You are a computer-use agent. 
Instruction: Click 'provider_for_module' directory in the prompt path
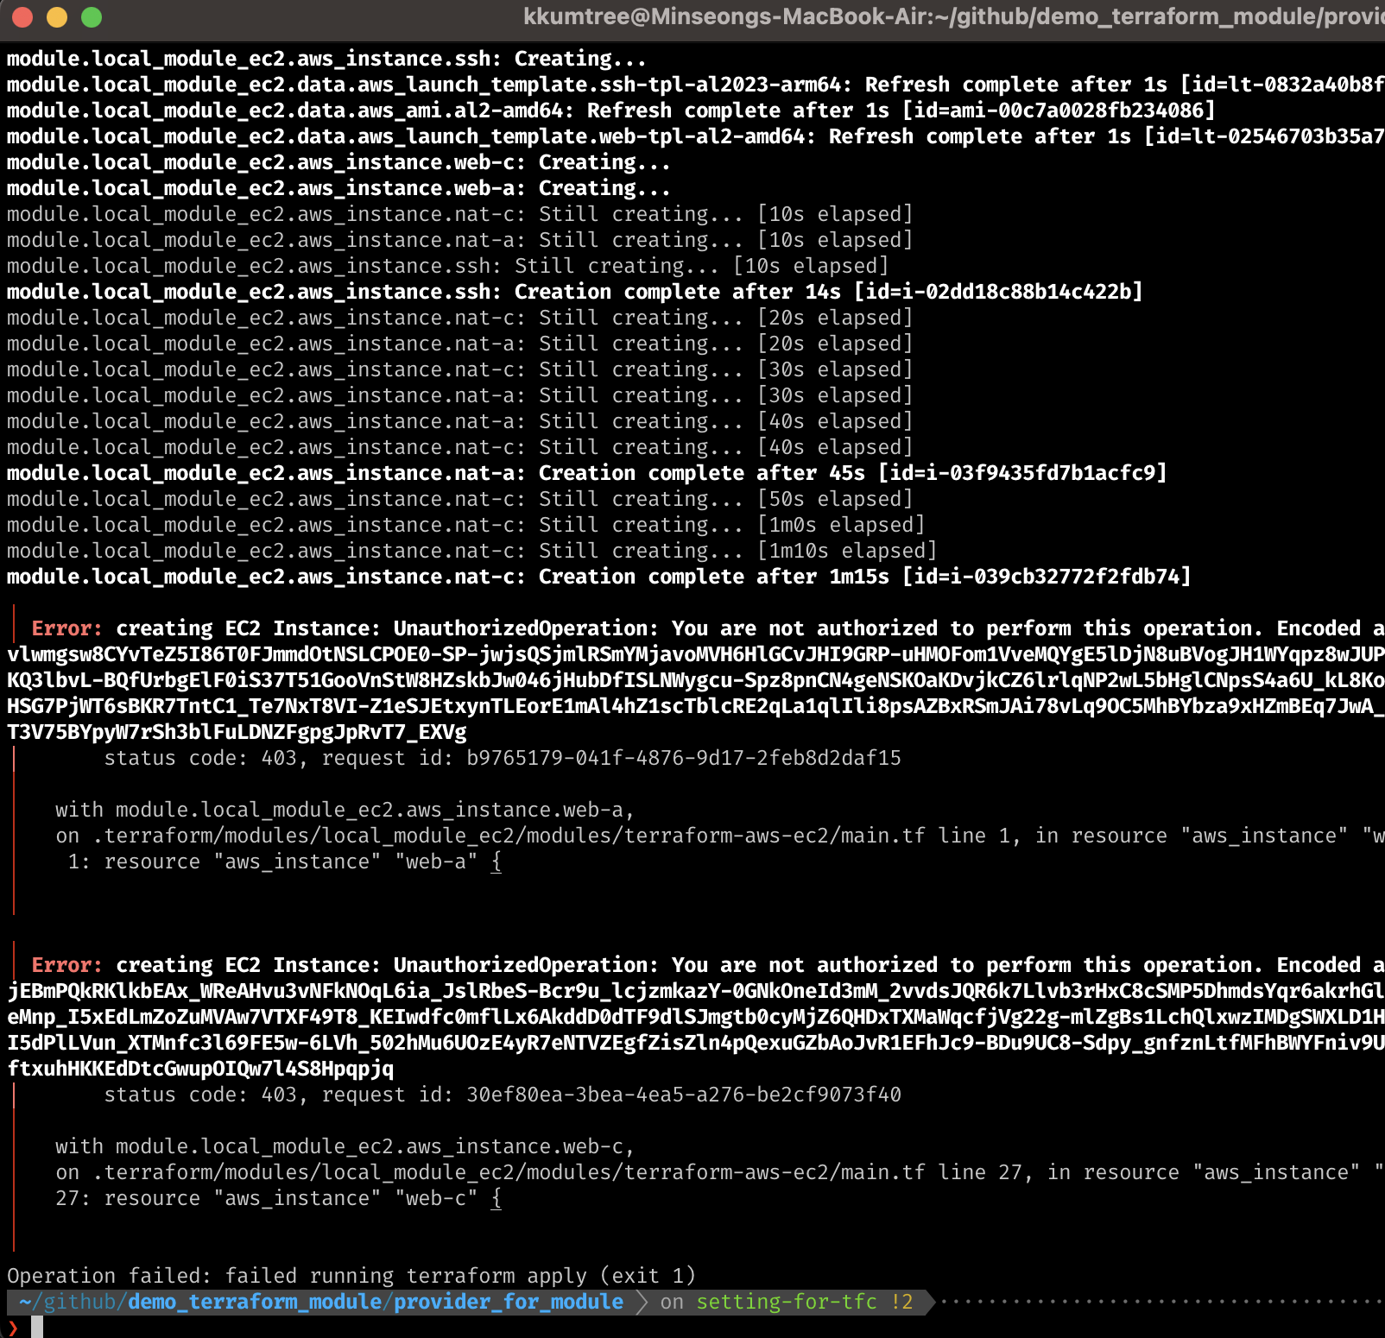(509, 1302)
